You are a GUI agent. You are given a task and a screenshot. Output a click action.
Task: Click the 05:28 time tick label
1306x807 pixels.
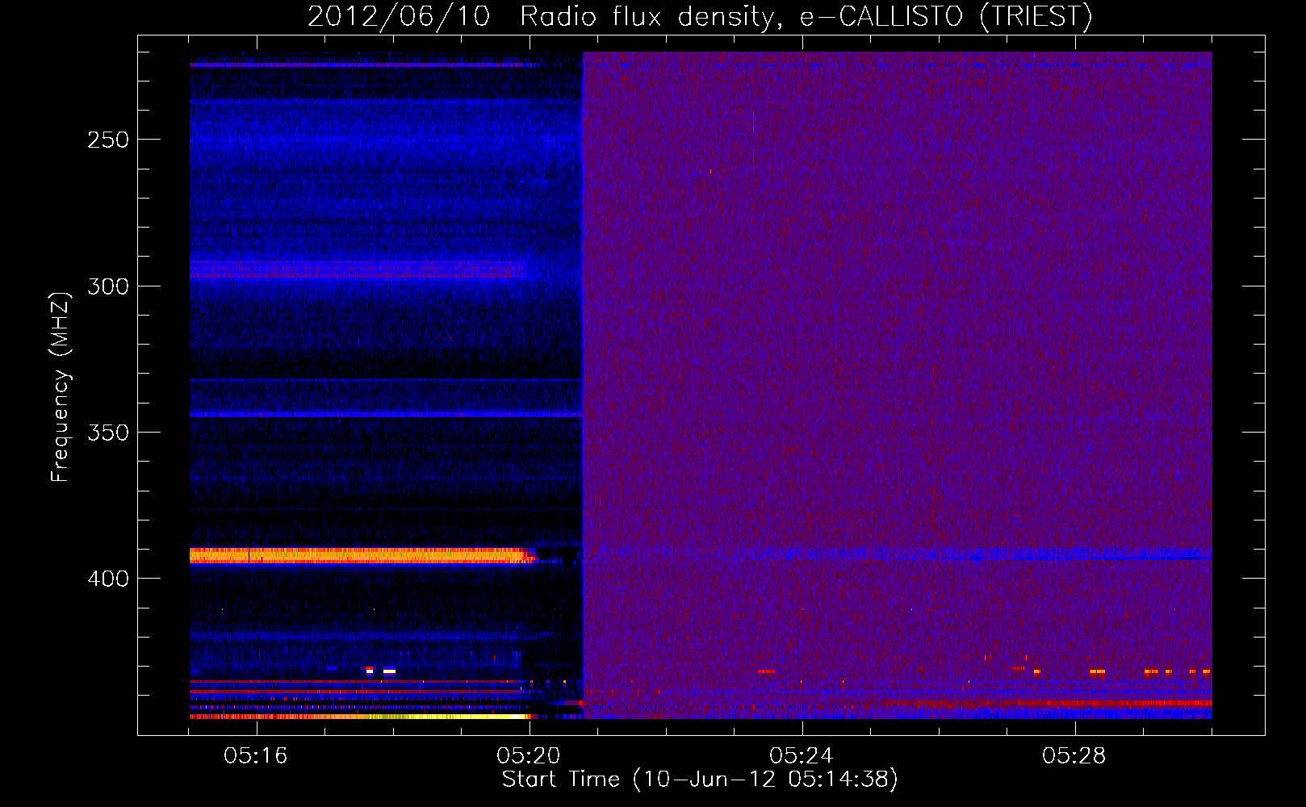(x=1074, y=756)
